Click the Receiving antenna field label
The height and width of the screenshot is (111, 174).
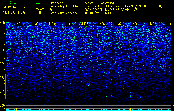pyautogui.click(x=64, y=13)
